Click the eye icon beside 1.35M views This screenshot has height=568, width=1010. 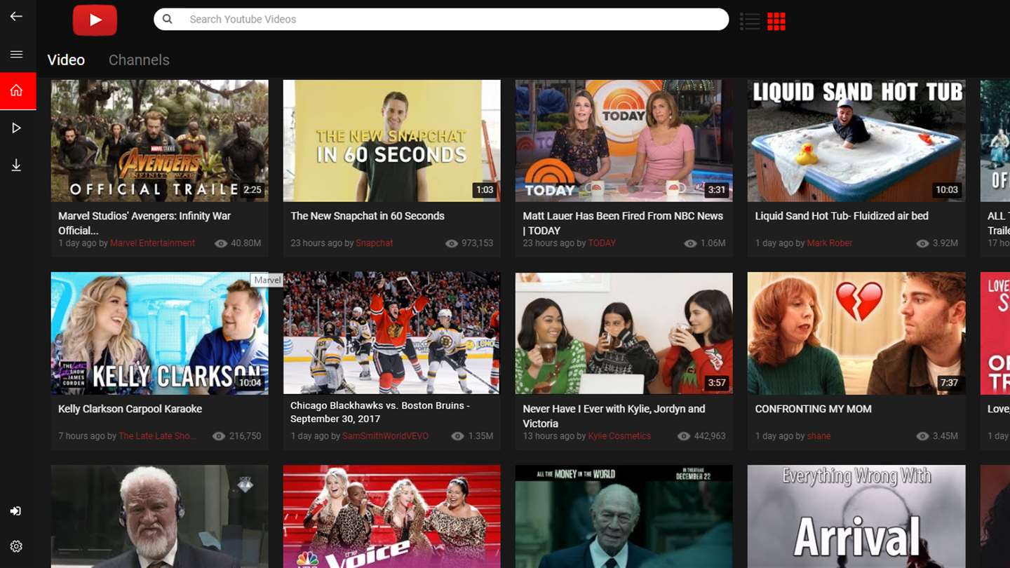(457, 436)
